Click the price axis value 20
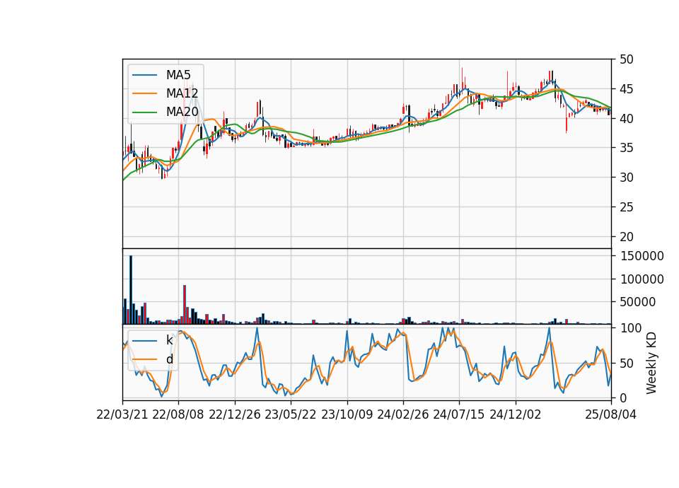 (x=626, y=237)
